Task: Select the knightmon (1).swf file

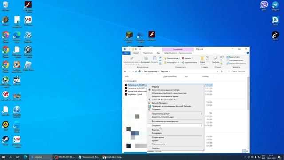Action: click(135, 94)
